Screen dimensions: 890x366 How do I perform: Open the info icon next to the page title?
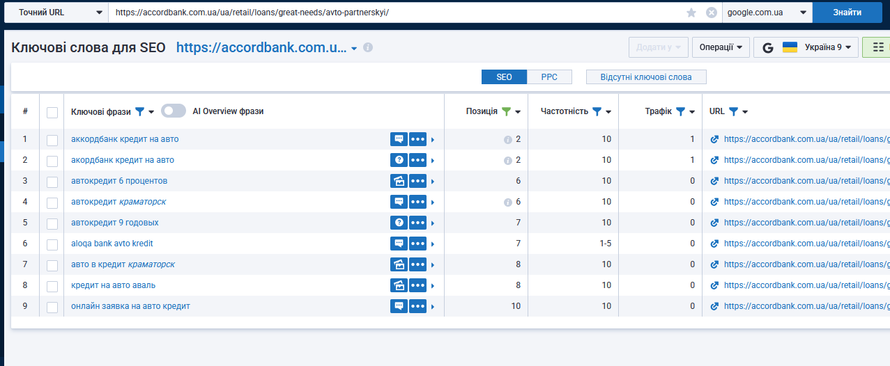pos(368,47)
